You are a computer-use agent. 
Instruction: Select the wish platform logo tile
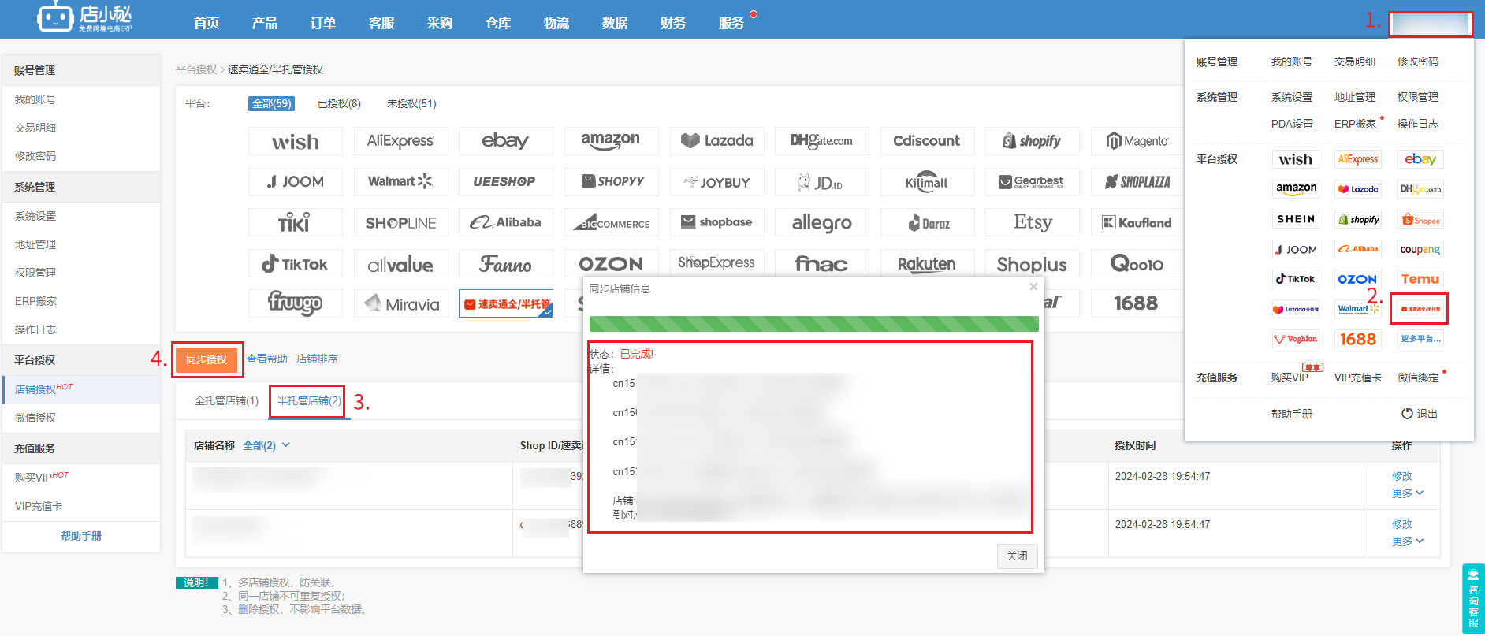tap(296, 141)
